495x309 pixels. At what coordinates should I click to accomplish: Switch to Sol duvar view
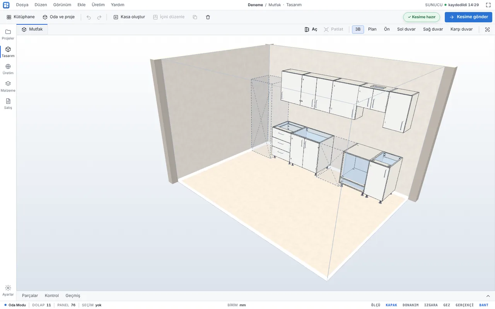click(406, 29)
